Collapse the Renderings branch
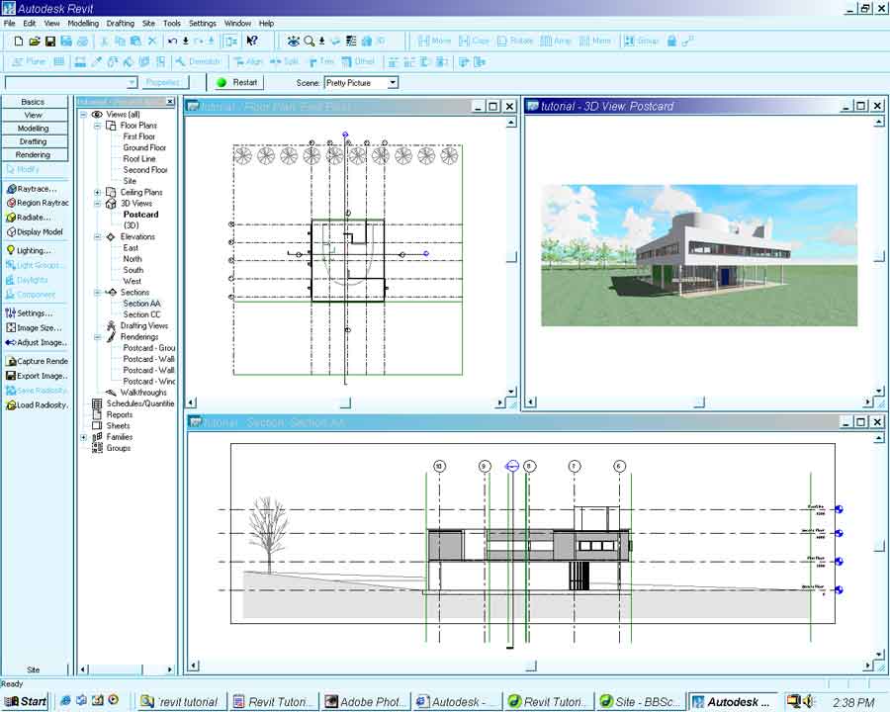 [x=97, y=336]
